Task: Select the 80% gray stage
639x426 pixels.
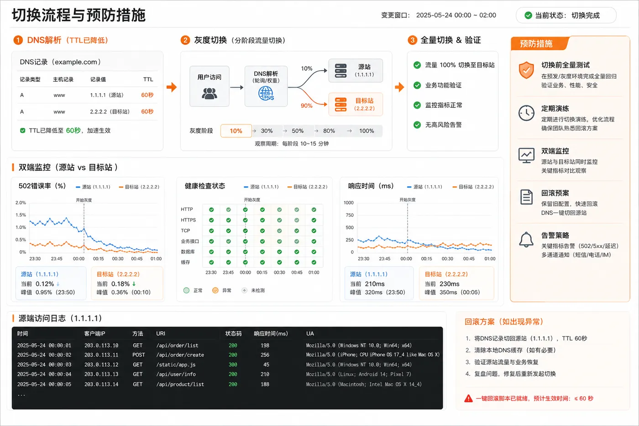Action: [x=329, y=131]
